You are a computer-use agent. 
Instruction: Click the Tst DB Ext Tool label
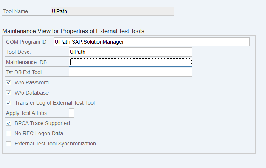[x=24, y=72]
